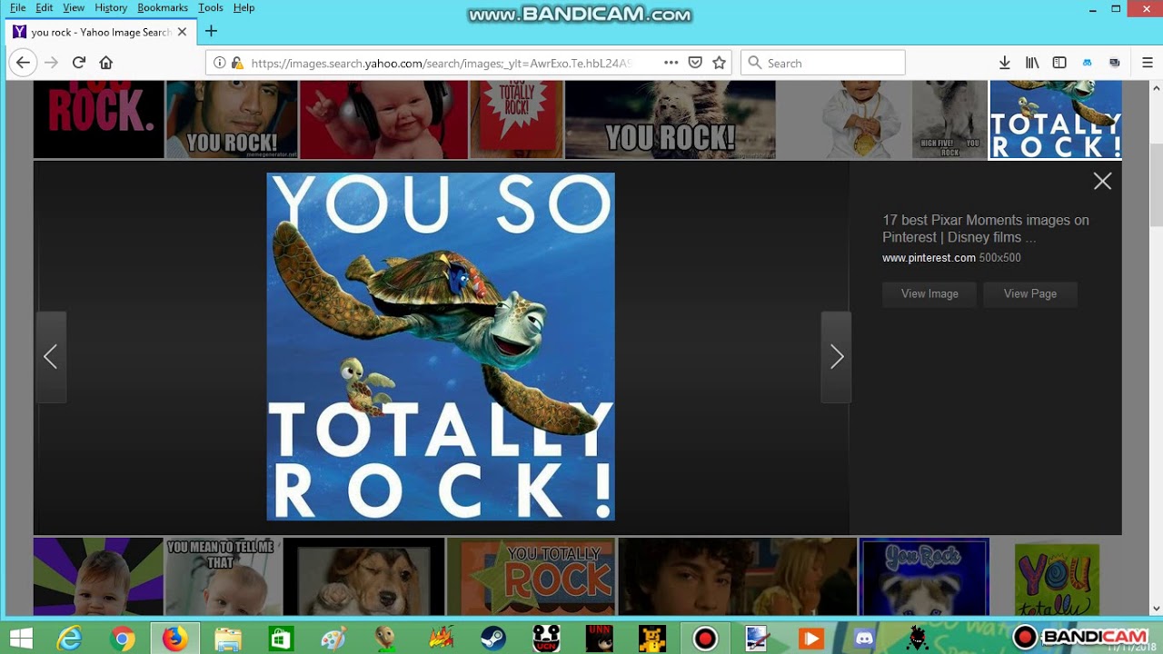
Task: Select the 'You Totally Rock' star thumbnail
Action: coord(531,577)
